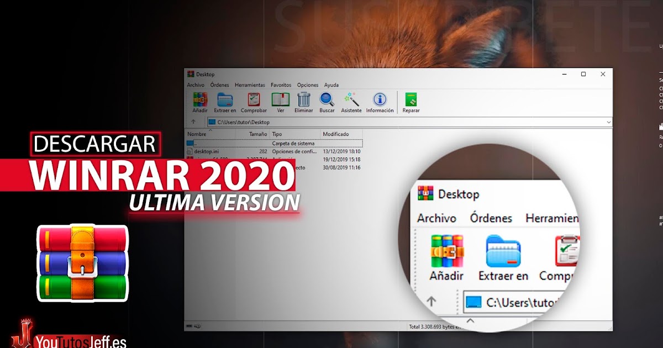The width and height of the screenshot is (663, 348).
Task: Open the Herramientas menu
Action: 250,85
